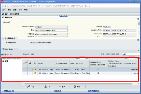Maximize the Line Items panel via corner icon
Viewport: 141px width, 94px height.
[138, 51]
